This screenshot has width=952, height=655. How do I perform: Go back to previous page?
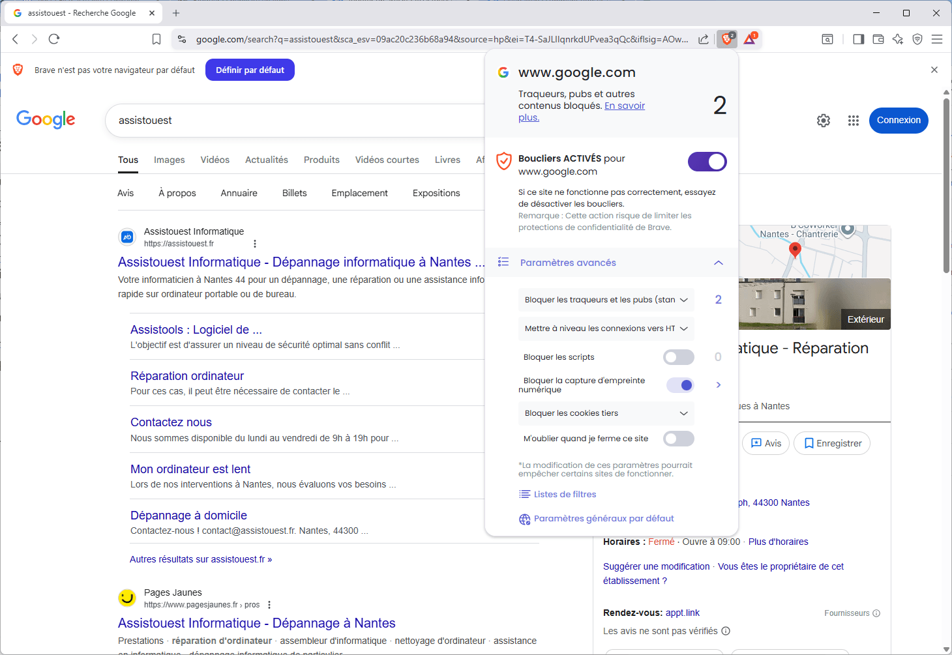(x=15, y=39)
